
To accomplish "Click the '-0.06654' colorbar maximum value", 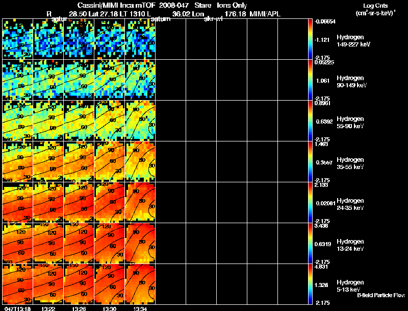I will (325, 21).
